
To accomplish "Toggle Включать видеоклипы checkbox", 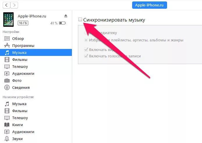I will point(86,50).
